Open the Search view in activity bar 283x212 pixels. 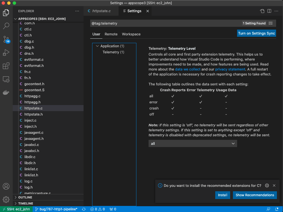point(6,26)
